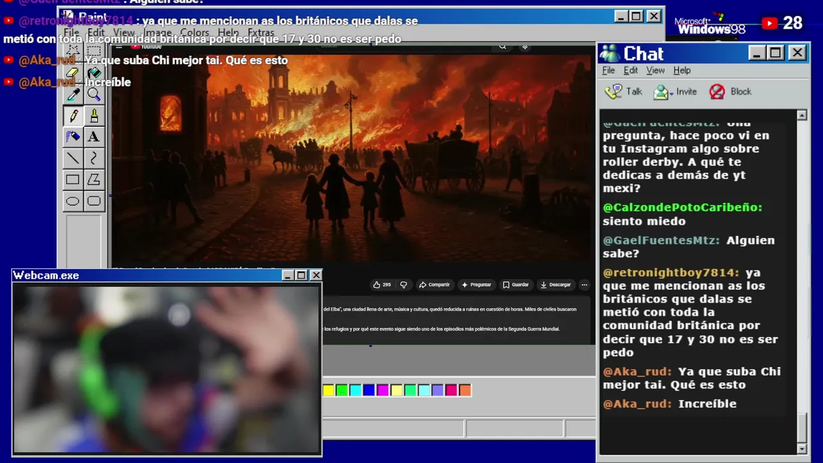823x463 pixels.
Task: Maximize the Webcam.exe window
Action: (302, 275)
